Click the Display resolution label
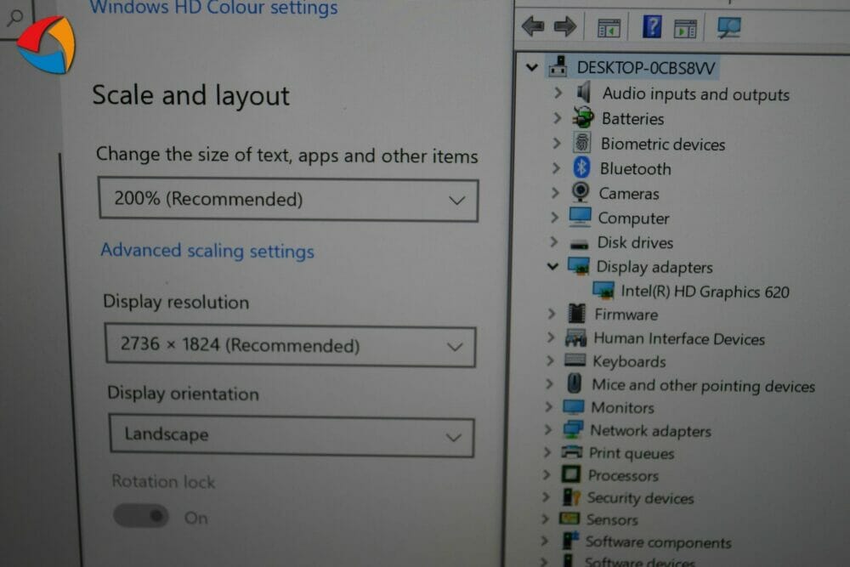Screen dimensions: 850x567 pyautogui.click(x=176, y=302)
